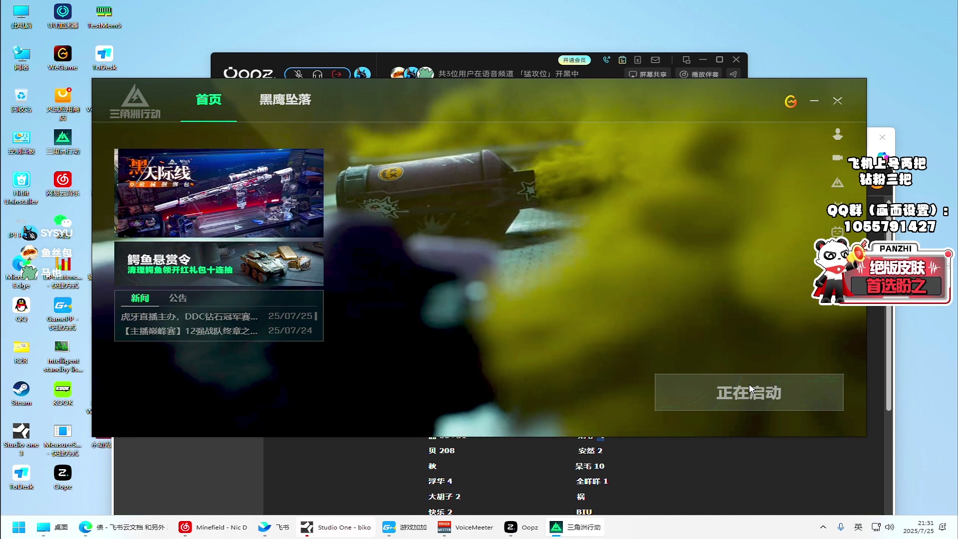The height and width of the screenshot is (539, 958).
Task: Select the 公告 announcements tab
Action: (178, 298)
